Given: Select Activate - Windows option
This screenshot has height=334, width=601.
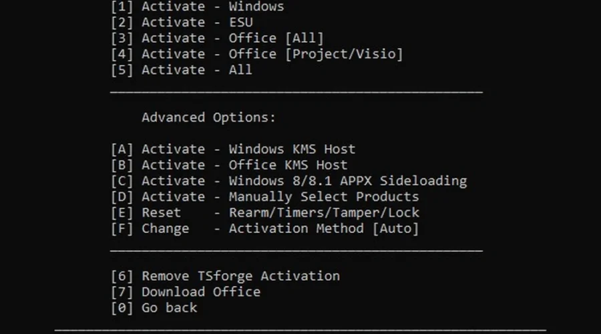Looking at the screenshot, I should click(197, 7).
